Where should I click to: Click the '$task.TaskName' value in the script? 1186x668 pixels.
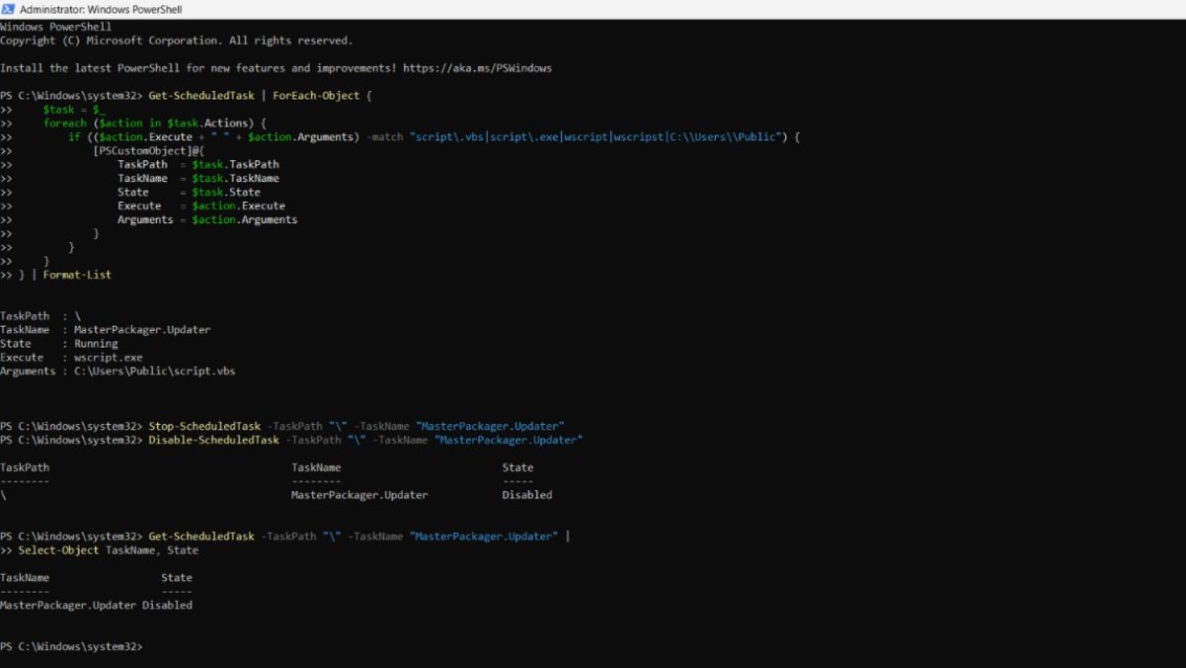tap(235, 179)
